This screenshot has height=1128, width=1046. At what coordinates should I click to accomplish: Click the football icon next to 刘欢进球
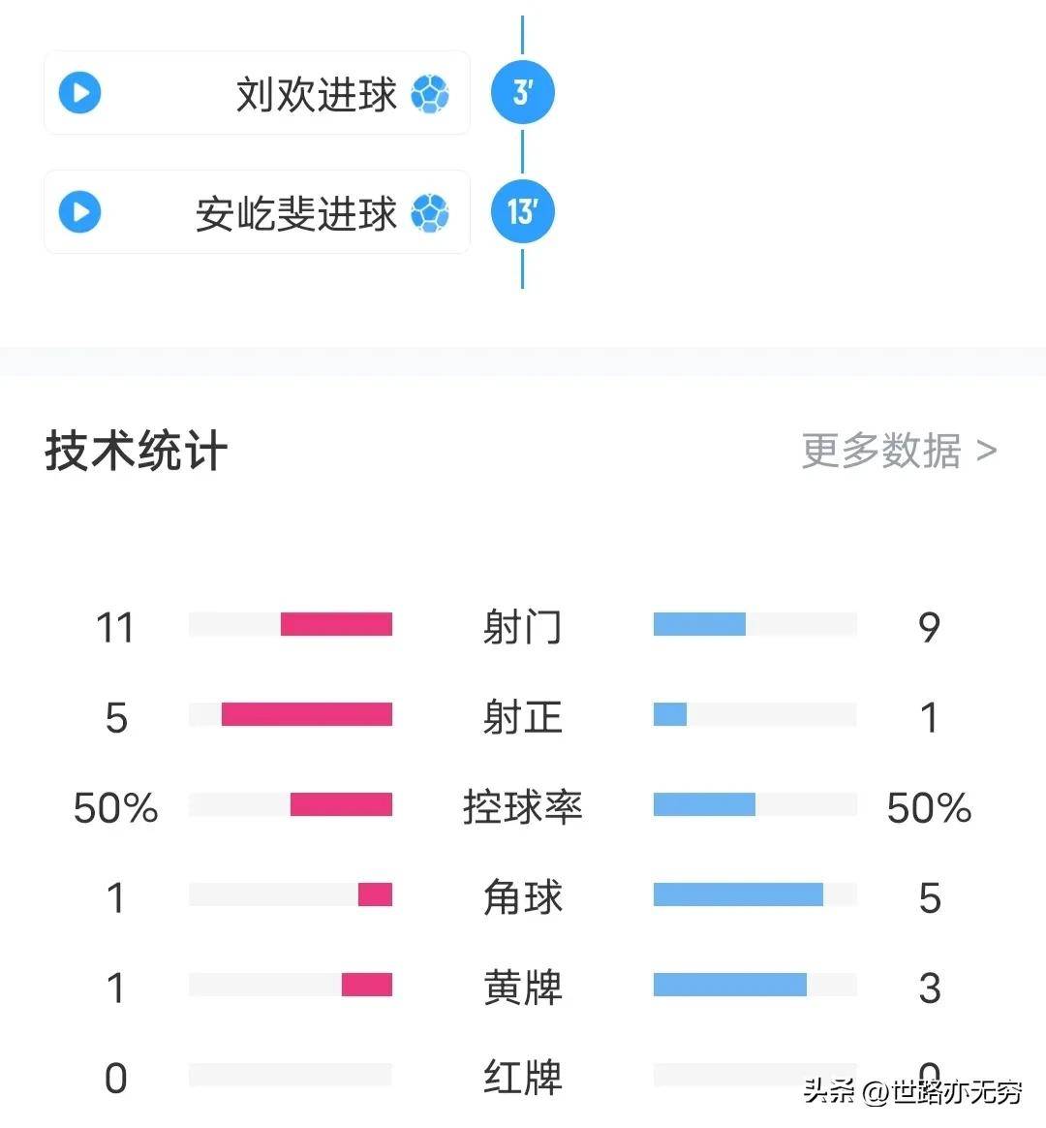[x=429, y=93]
